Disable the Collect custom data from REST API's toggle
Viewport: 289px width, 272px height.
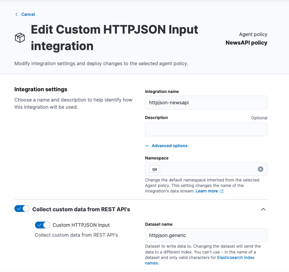click(22, 208)
